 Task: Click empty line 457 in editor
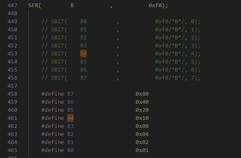point(134,86)
